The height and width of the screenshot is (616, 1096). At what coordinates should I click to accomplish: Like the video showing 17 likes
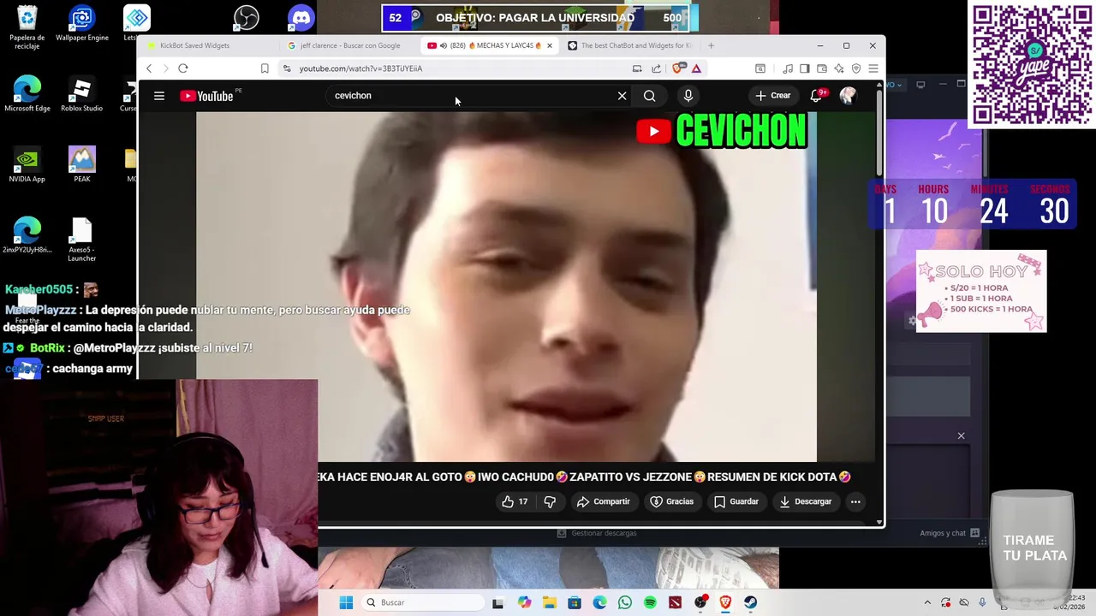(x=515, y=501)
